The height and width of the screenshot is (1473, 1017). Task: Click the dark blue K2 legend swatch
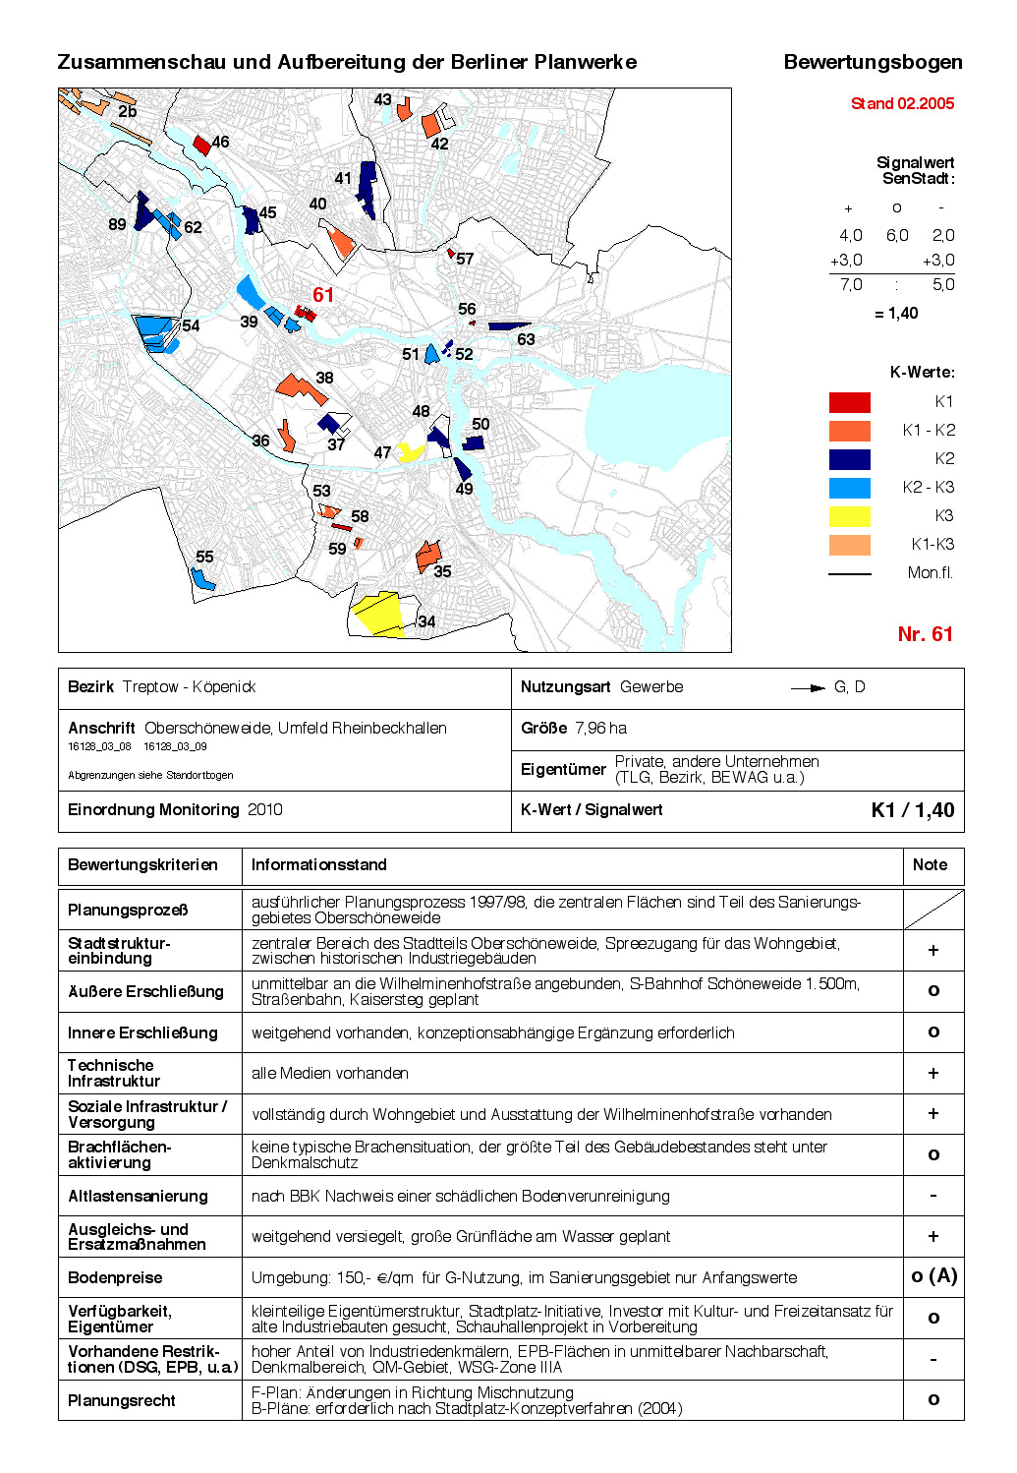[849, 459]
